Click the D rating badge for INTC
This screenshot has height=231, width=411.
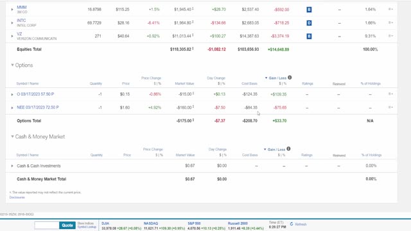tap(309, 23)
